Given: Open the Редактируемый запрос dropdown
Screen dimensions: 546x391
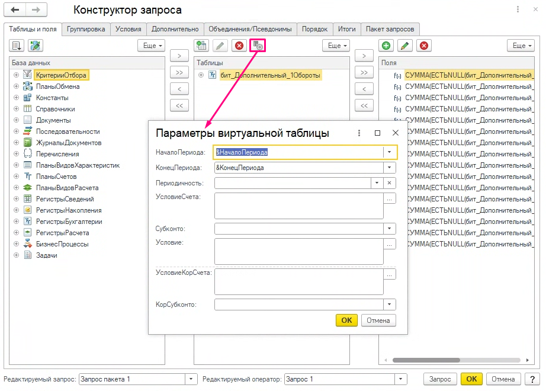Looking at the screenshot, I should [x=191, y=379].
